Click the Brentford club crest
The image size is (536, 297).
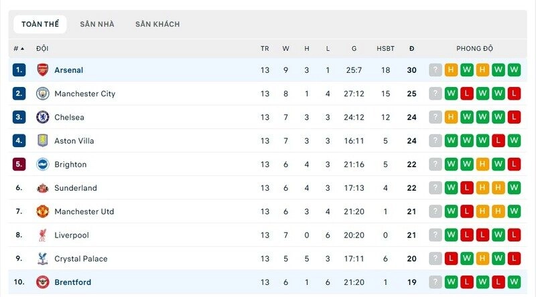point(42,282)
